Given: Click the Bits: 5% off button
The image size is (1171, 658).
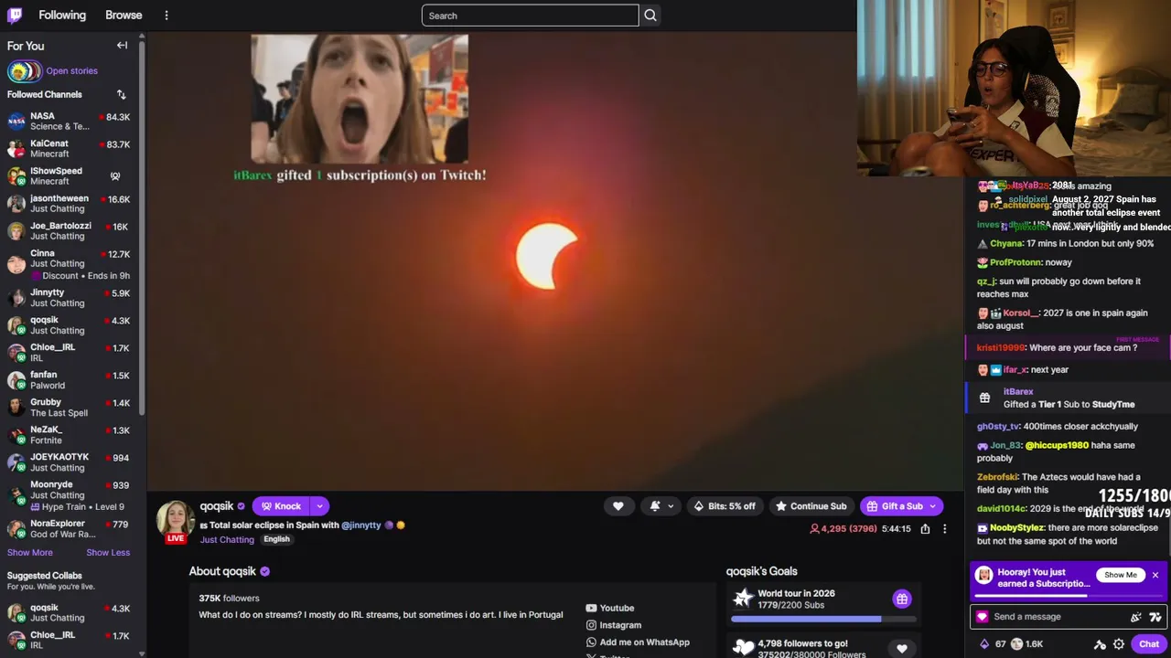Looking at the screenshot, I should point(725,506).
